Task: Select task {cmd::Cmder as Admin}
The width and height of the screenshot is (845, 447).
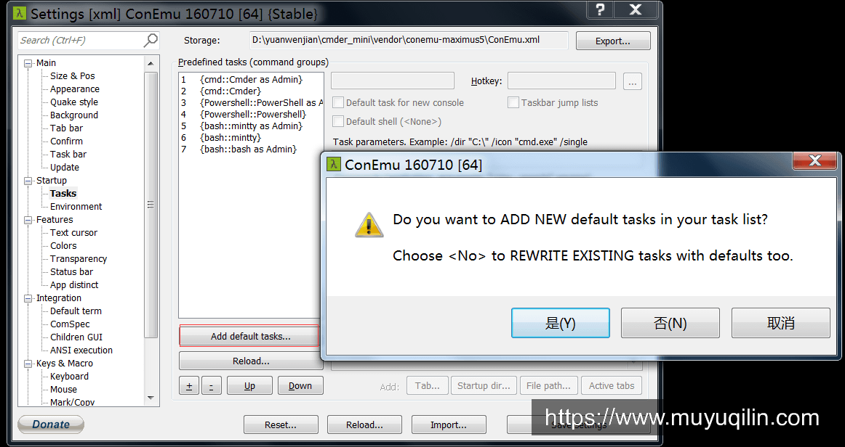Action: (x=252, y=79)
